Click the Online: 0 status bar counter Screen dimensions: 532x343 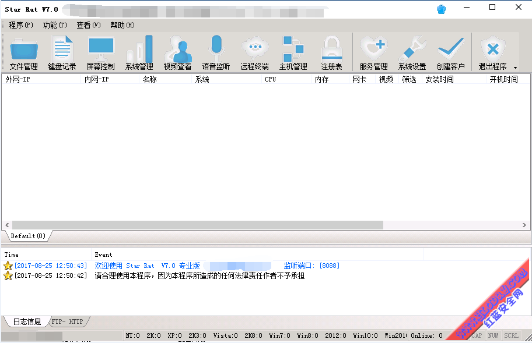[426, 335]
